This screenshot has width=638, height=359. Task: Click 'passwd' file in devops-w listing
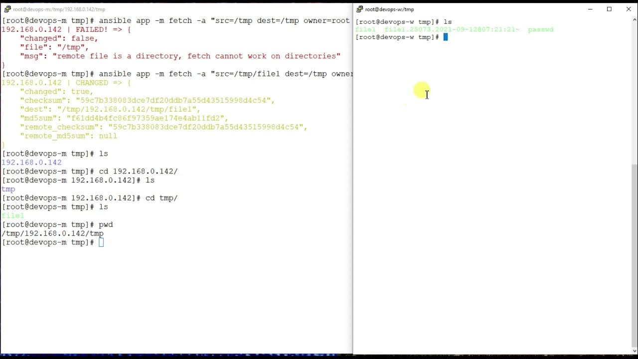[541, 29]
